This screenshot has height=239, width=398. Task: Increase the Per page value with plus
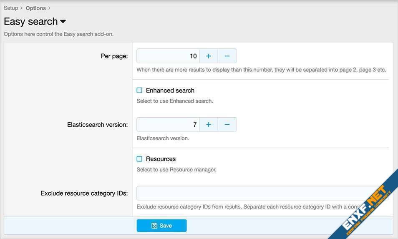click(x=209, y=56)
